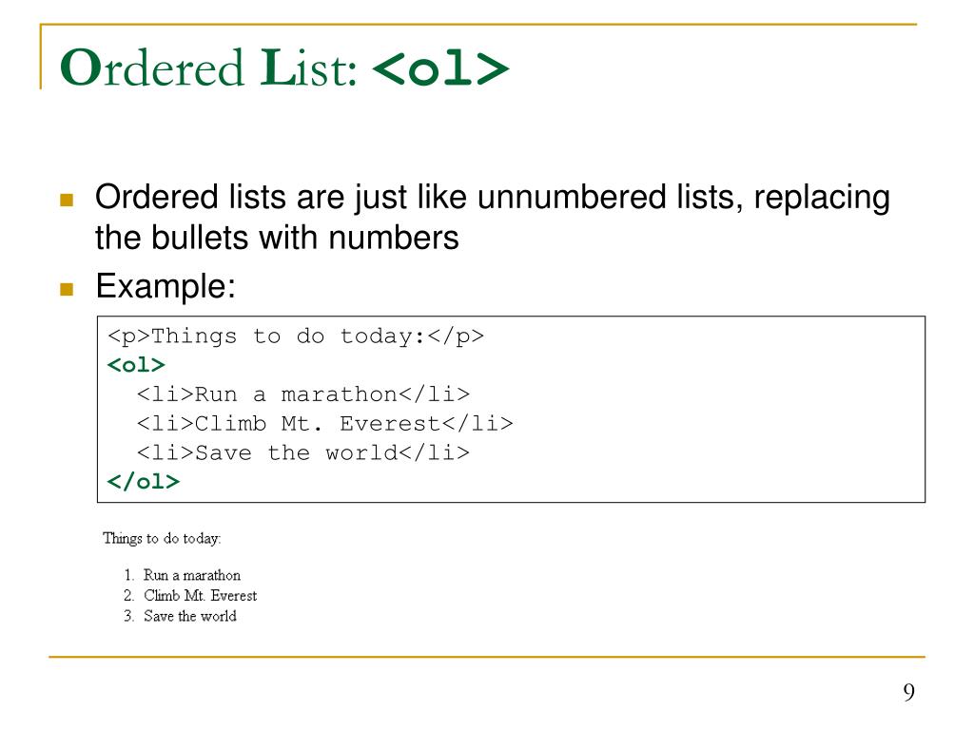Click the 'Save the world' list item code line
Image resolution: width=974 pixels, height=730 pixels.
[x=303, y=452]
